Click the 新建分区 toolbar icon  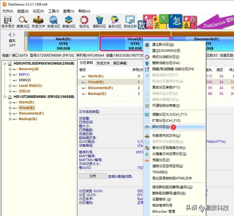(69, 20)
